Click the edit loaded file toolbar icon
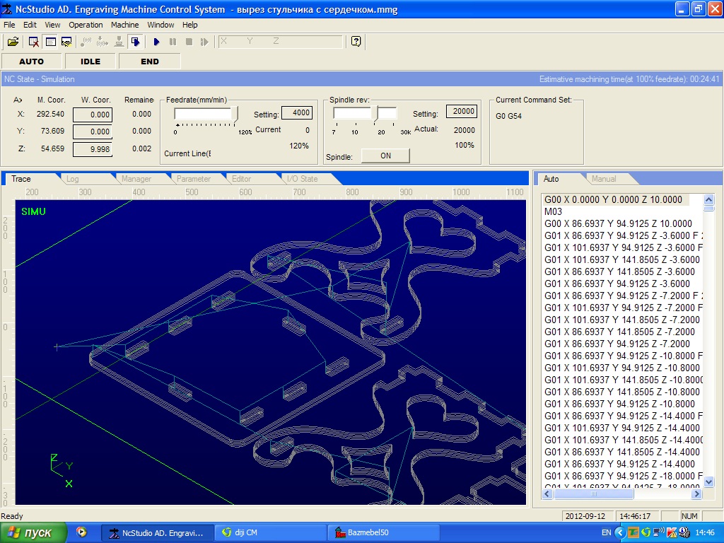The image size is (724, 543). pos(67,42)
